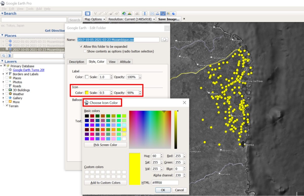Click the panel toggle icon beside Places search
Screen dimensions: 304x196
(9, 56)
